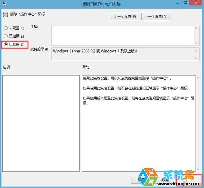Viewport: 204px width, 188px height.
Task: Click inside the 注释 comment text box
Action: (x=123, y=35)
